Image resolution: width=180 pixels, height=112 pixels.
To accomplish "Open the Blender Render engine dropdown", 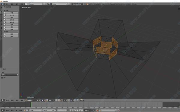I will (78, 4).
